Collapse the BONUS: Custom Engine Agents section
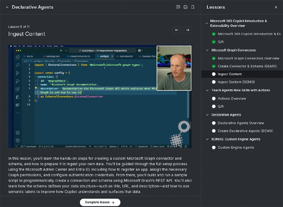 [208, 139]
